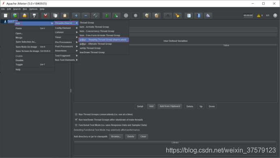280x158 pixels.
Task: Expand the Listener submenu
Action: coord(66,32)
